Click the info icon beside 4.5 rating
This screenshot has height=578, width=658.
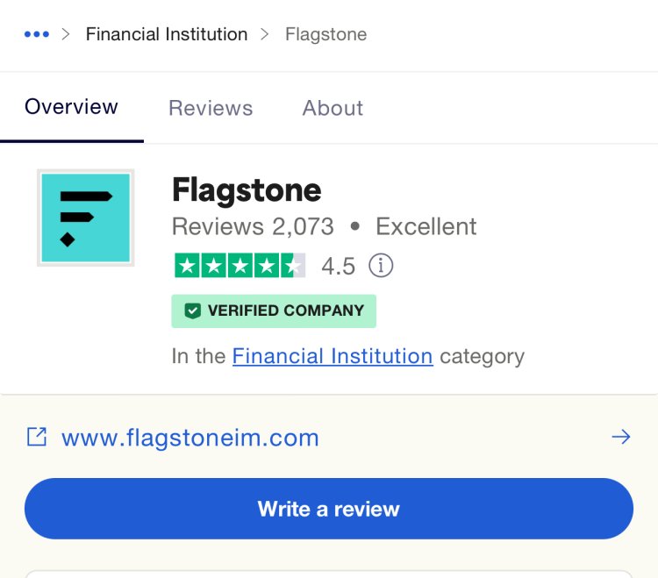(x=381, y=266)
